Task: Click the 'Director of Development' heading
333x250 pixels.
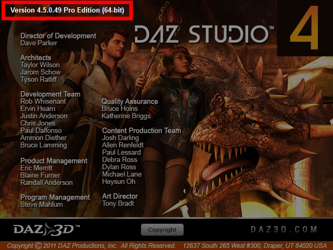Action: point(58,36)
